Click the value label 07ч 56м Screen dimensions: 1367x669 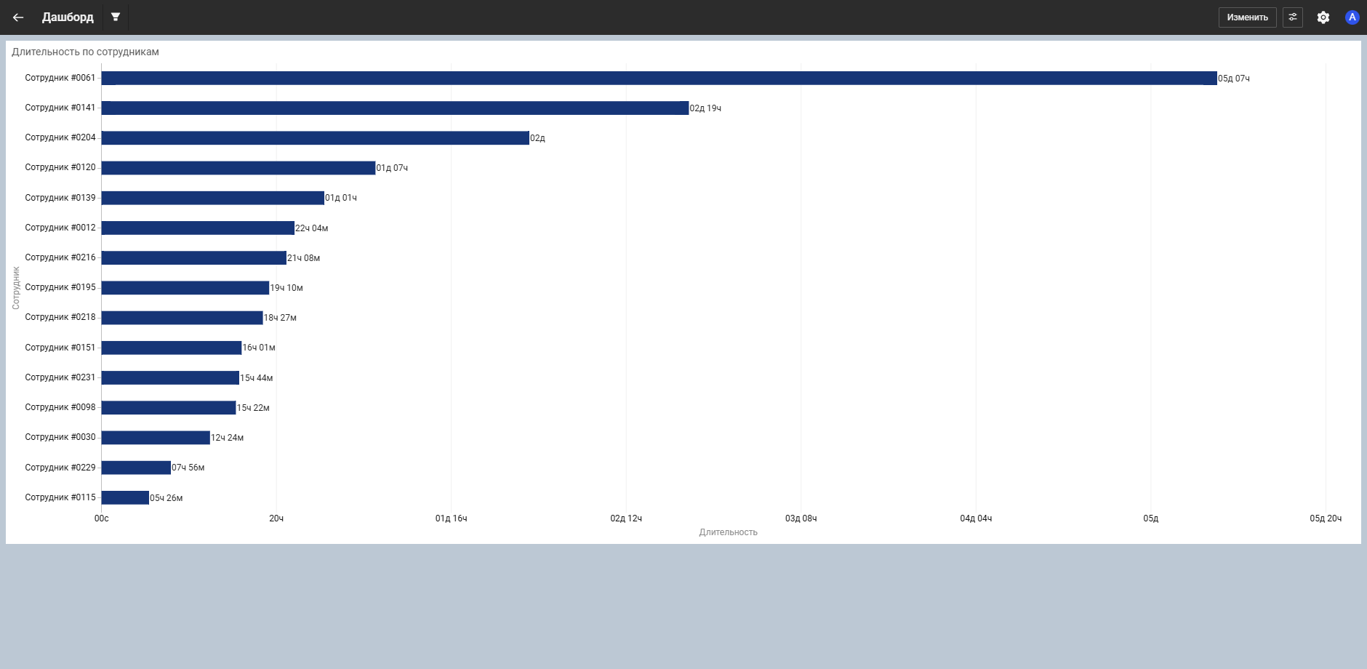click(x=188, y=468)
